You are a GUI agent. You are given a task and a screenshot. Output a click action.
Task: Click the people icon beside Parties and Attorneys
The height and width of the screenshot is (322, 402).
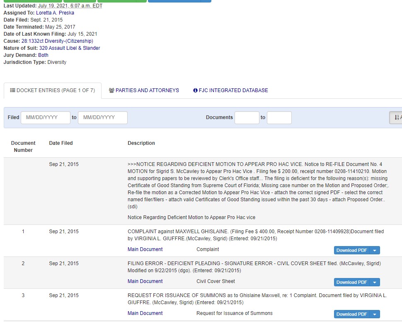(111, 90)
